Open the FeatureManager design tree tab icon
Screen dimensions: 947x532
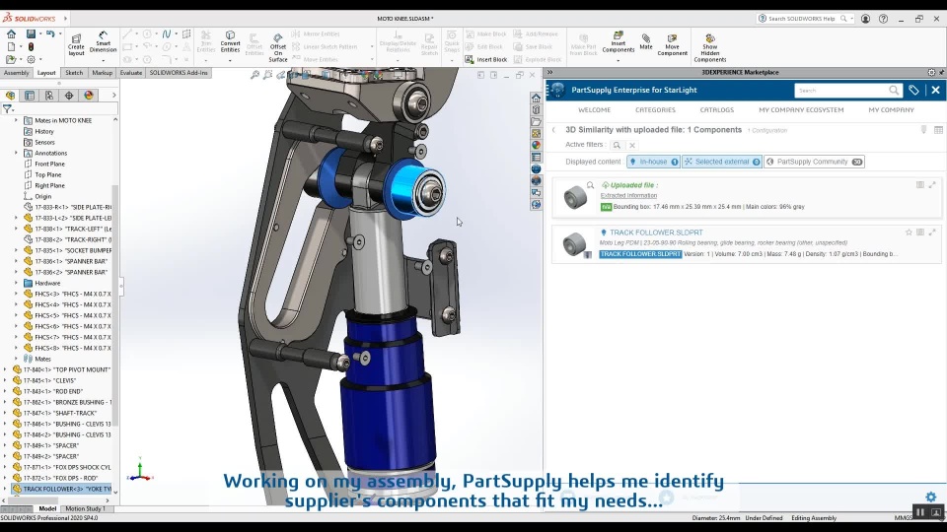click(10, 96)
